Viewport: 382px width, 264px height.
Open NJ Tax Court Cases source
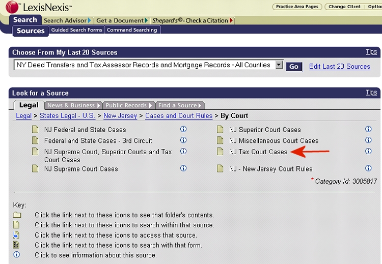point(258,152)
